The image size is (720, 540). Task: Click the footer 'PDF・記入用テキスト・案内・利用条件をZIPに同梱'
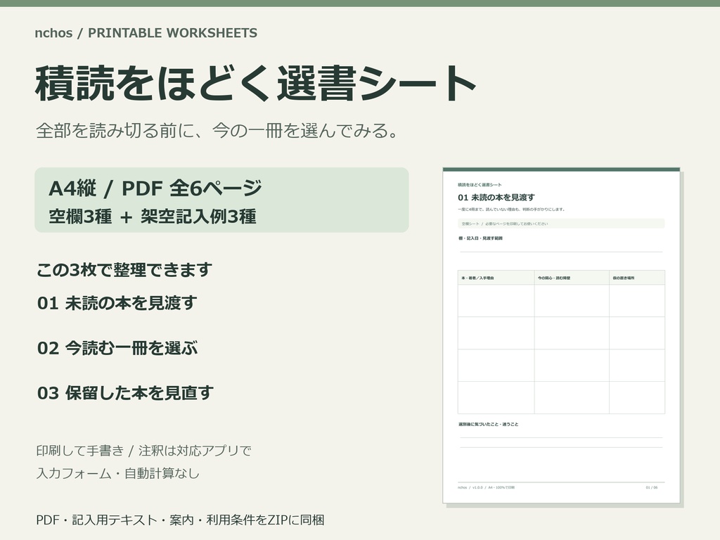180,520
